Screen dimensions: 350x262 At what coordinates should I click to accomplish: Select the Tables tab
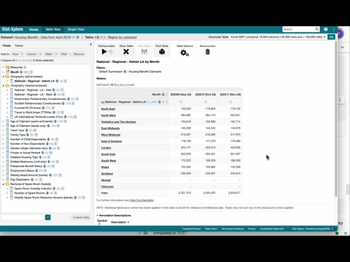click(19, 46)
